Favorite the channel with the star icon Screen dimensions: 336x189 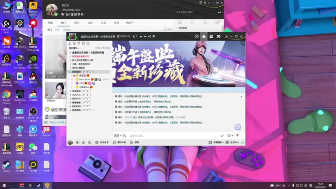point(141,37)
